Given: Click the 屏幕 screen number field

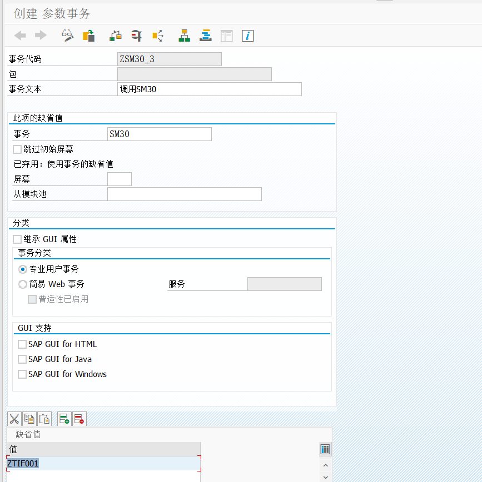Looking at the screenshot, I should tap(120, 179).
